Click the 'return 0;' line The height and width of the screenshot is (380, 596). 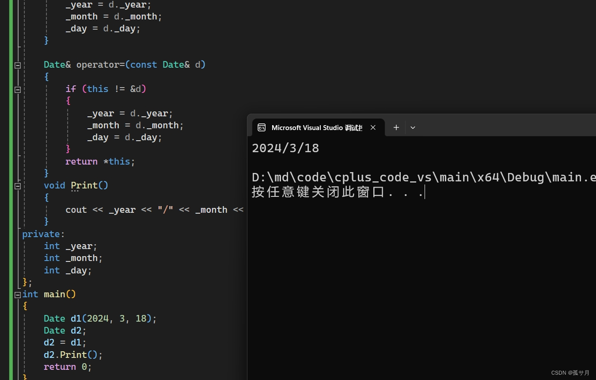coord(68,367)
